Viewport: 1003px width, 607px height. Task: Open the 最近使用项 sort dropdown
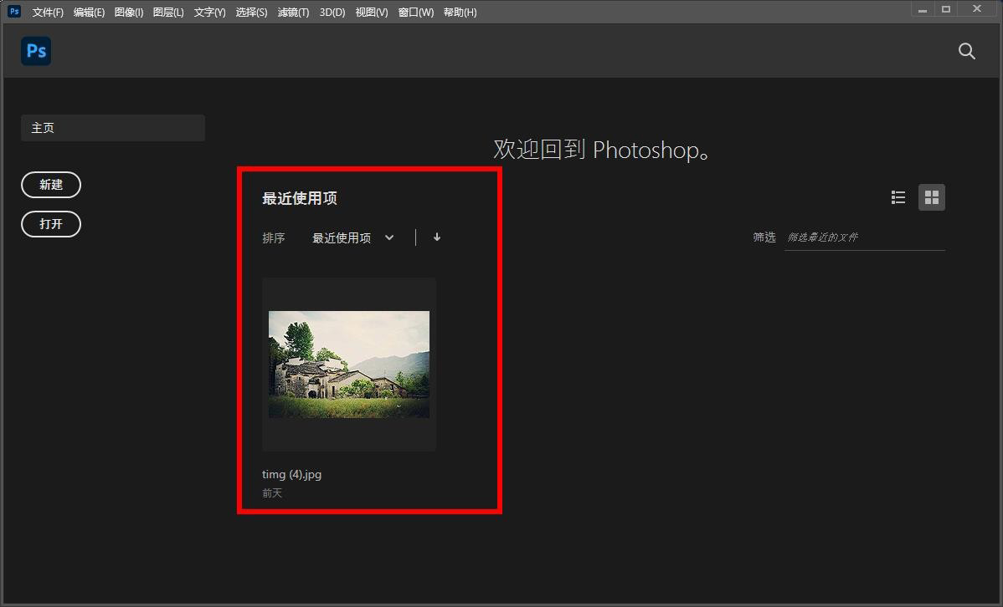point(352,237)
